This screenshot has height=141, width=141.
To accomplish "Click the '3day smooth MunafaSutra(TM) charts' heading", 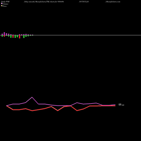I will pyautogui.click(x=44, y=2).
